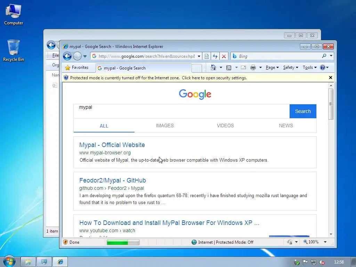Click the Bing magnifier search icon
Screen dimensions: 356x267
324,56
